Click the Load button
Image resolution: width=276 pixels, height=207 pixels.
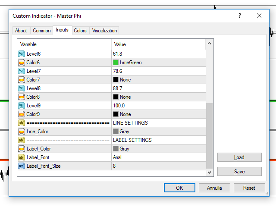(x=239, y=157)
